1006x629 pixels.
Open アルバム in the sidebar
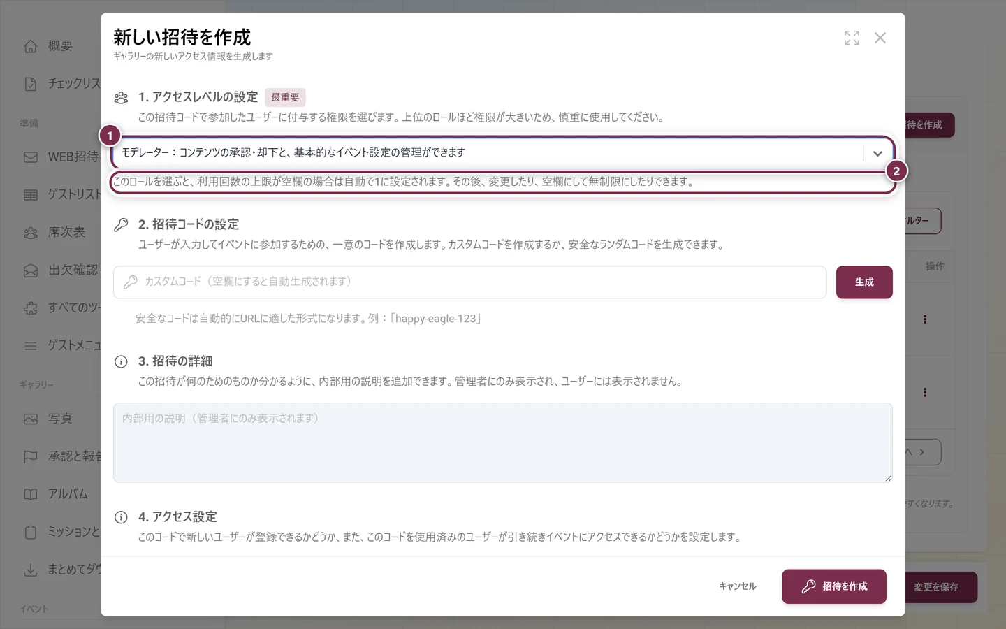point(68,494)
